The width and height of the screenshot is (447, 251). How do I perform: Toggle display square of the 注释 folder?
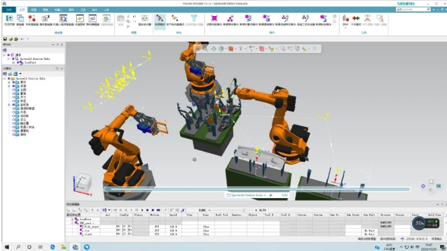[x=13, y=90]
